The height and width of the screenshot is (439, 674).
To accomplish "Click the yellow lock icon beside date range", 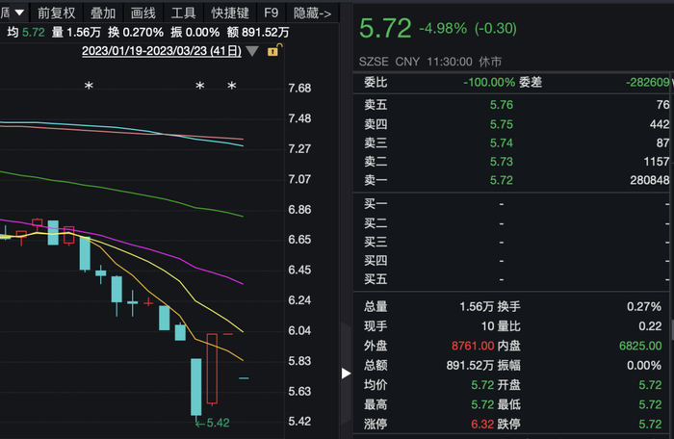I will pos(272,50).
